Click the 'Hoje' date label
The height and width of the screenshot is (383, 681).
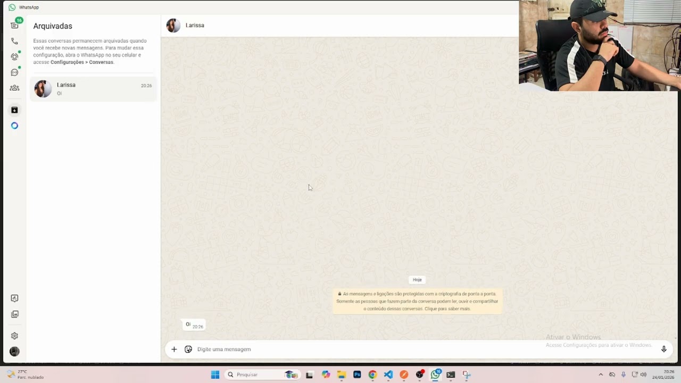(x=417, y=280)
